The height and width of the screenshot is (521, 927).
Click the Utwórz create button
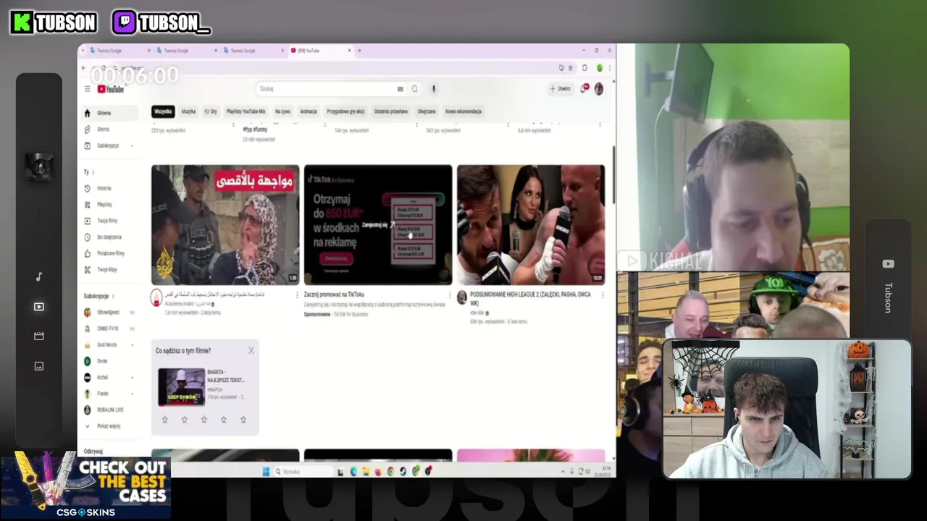[561, 88]
